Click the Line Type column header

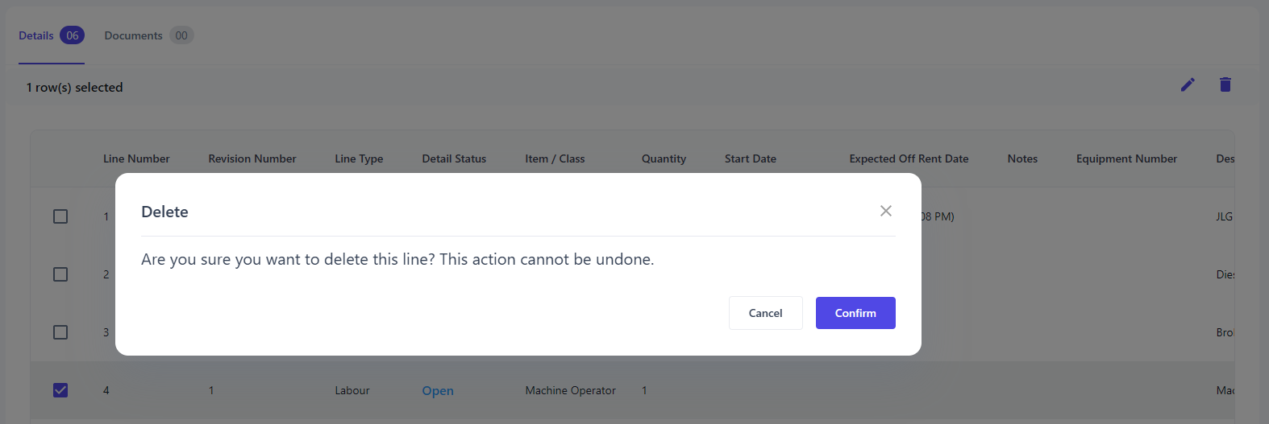click(x=359, y=158)
